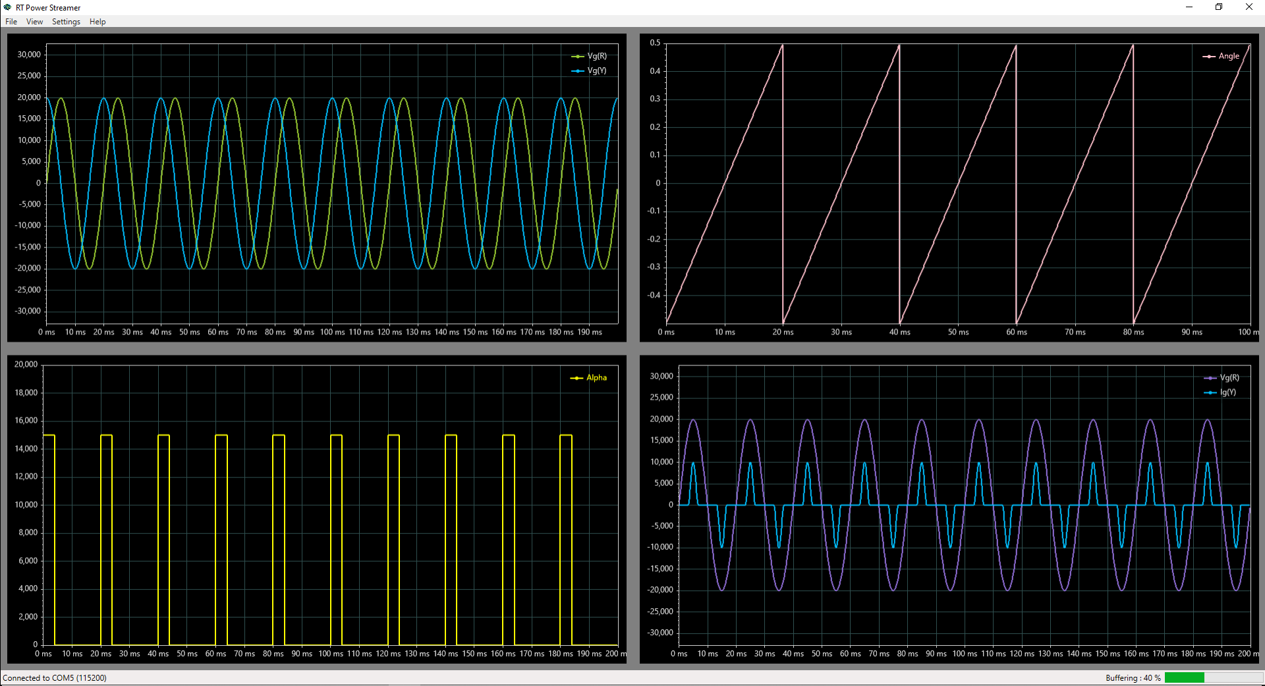Click the Buffering progress bar

point(1213,677)
